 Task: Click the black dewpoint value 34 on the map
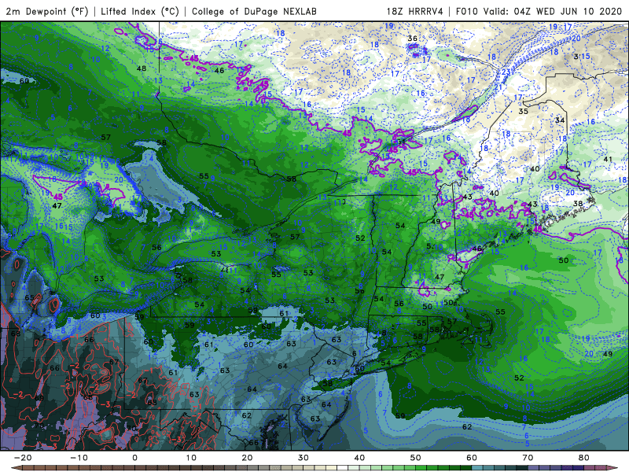pyautogui.click(x=560, y=120)
